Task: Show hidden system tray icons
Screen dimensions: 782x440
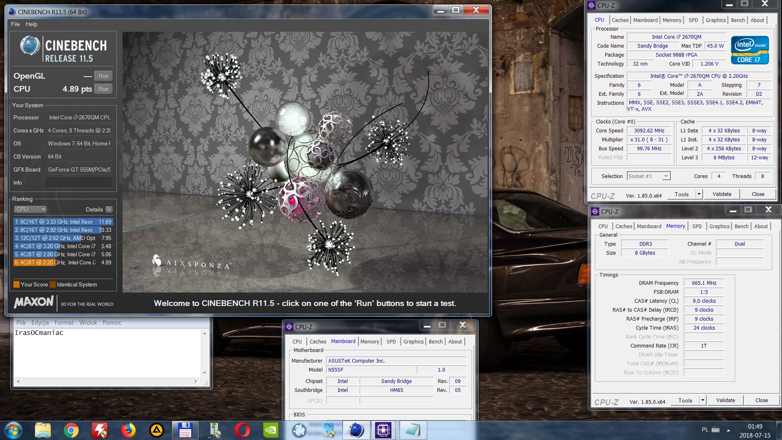Action: (728, 430)
